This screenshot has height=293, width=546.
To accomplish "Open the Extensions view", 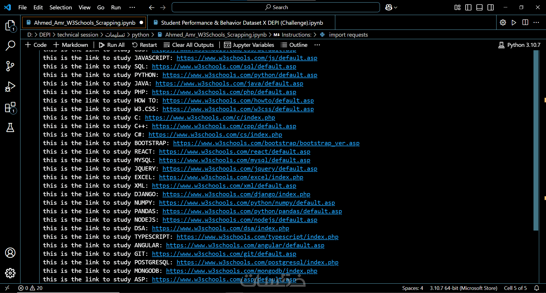I will click(10, 107).
